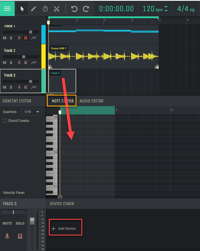Mute Track 2 with its M button
This screenshot has width=200, height=251.
[x=5, y=63]
